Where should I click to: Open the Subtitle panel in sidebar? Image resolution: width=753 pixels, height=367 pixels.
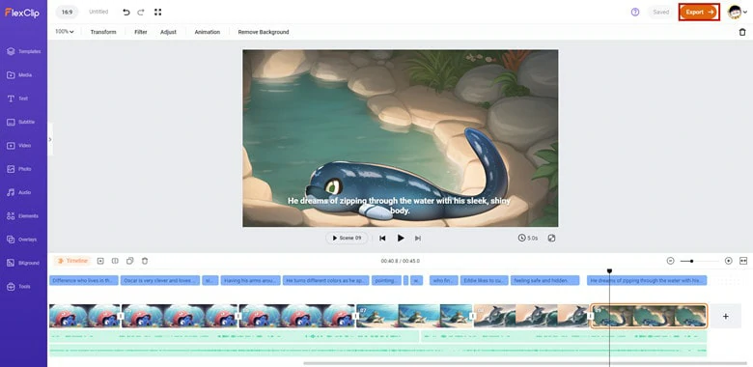[x=20, y=122]
